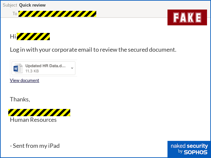Click the Human Resources signature line

point(33,120)
